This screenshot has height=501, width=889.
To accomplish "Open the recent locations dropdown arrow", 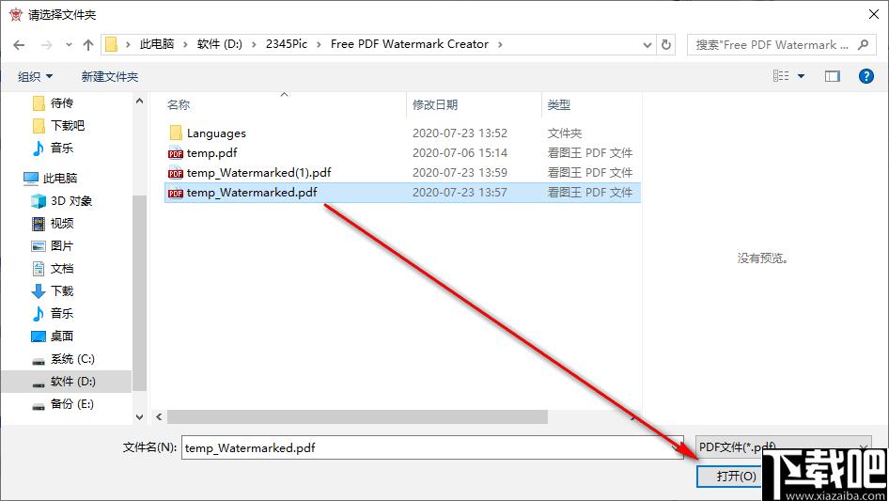I will tap(69, 45).
